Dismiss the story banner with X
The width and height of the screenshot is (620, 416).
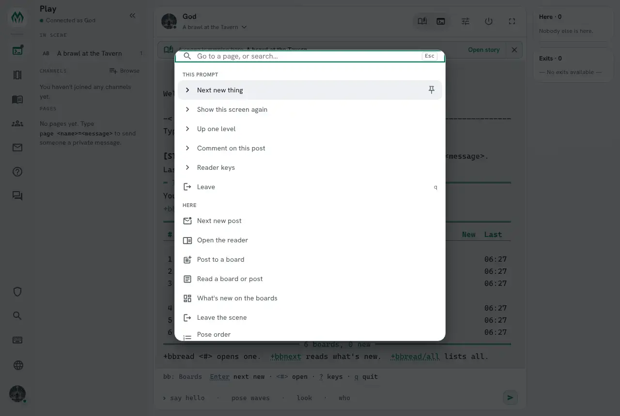coord(514,50)
